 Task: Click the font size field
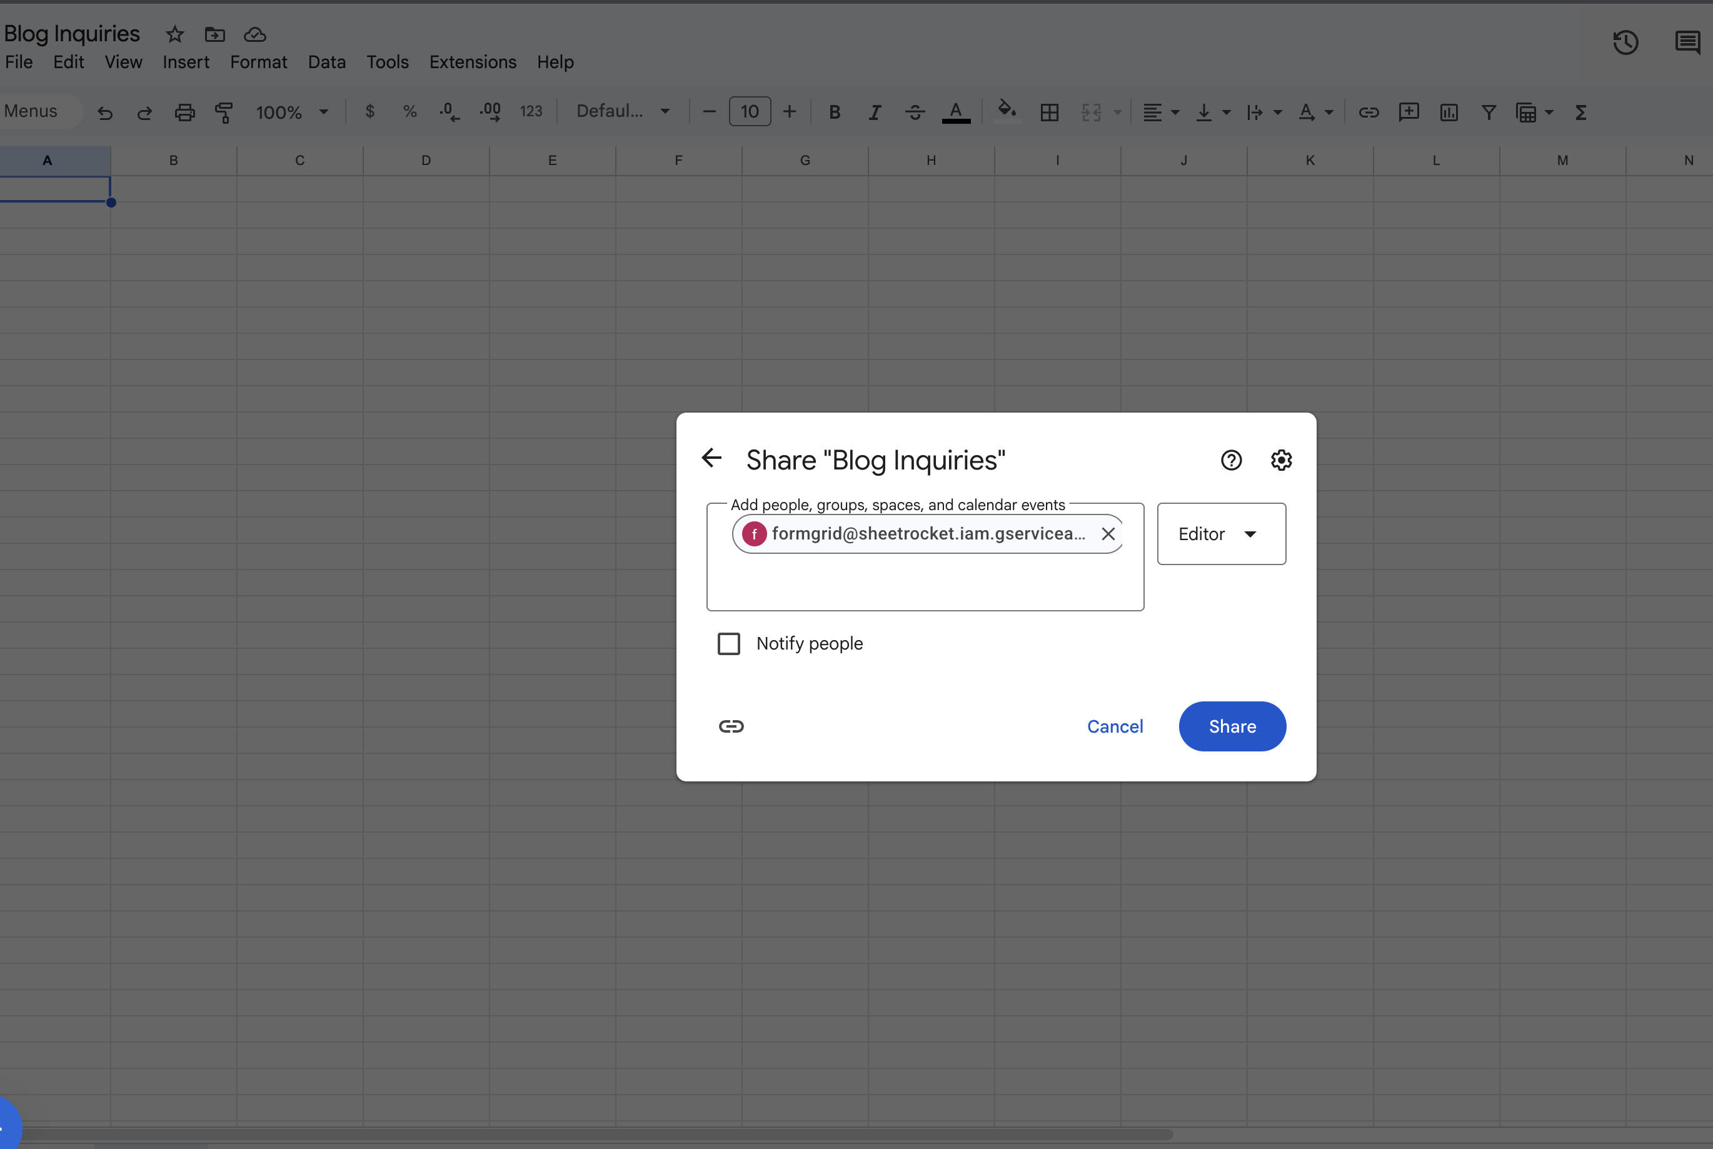point(750,111)
